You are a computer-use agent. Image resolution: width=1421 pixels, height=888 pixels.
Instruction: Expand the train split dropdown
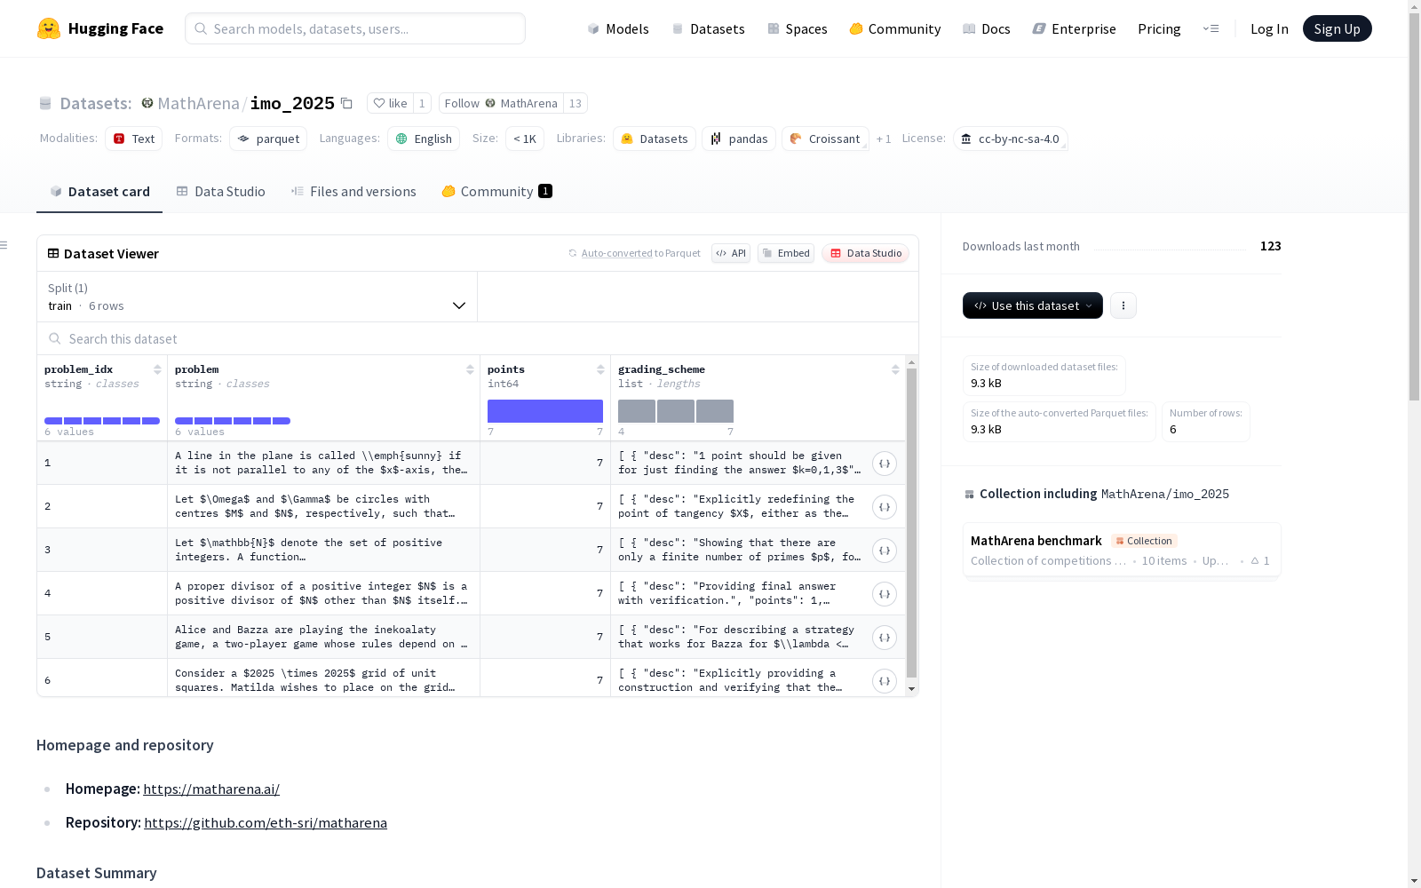click(x=257, y=297)
